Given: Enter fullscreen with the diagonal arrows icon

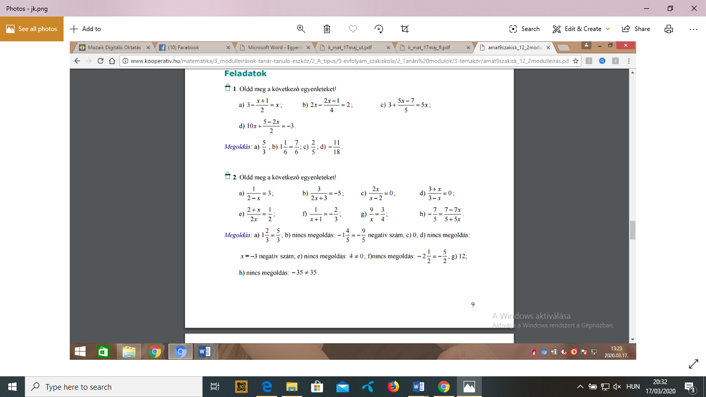Looking at the screenshot, I should click(x=694, y=364).
